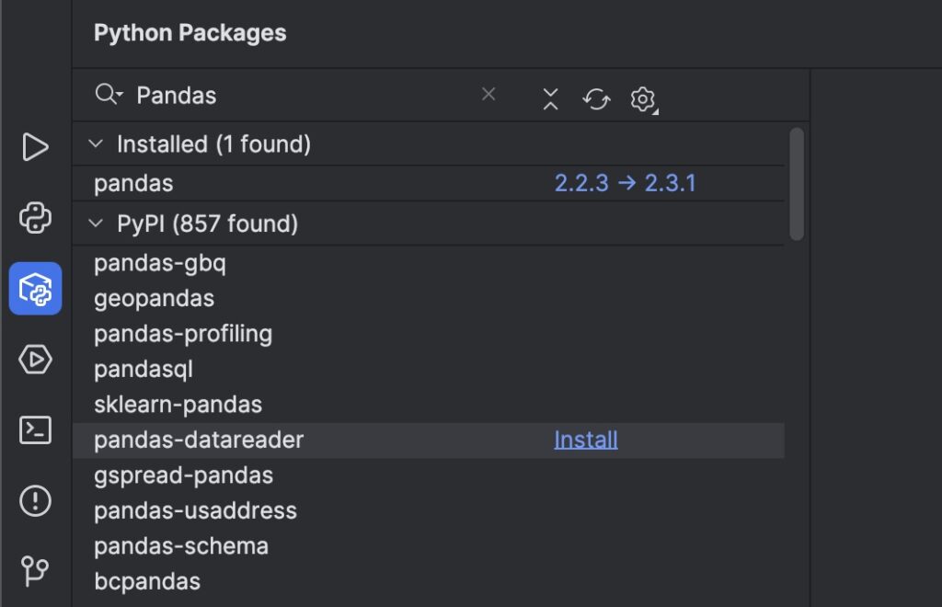Reload the package repositories
The height and width of the screenshot is (607, 942).
(596, 99)
